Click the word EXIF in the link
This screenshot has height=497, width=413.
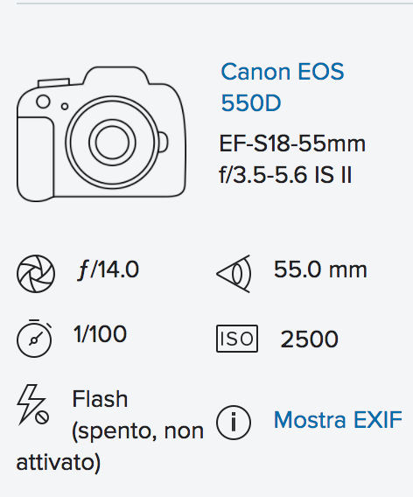click(x=377, y=420)
